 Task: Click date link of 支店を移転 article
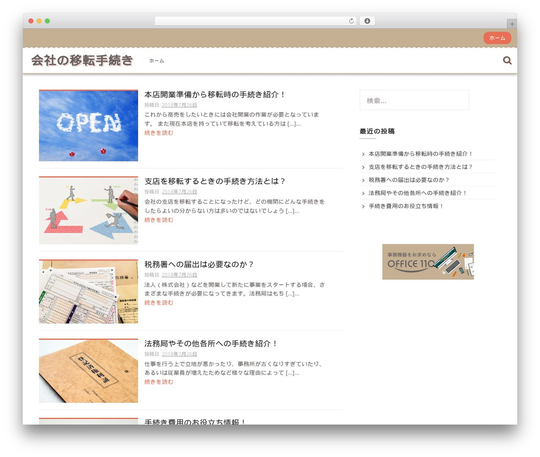pos(179,192)
